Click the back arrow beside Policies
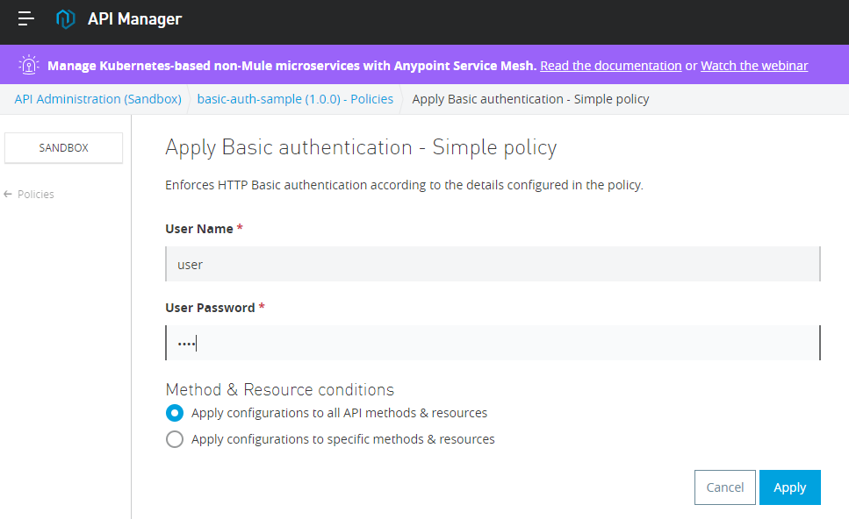This screenshot has height=519, width=849. (x=8, y=194)
